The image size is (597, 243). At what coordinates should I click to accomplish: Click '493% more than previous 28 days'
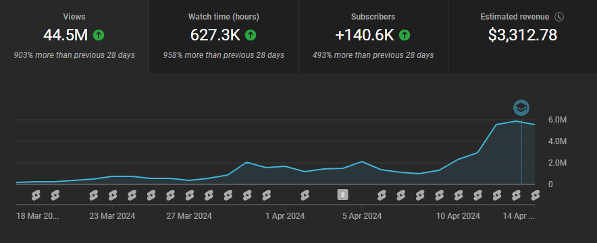tap(373, 55)
